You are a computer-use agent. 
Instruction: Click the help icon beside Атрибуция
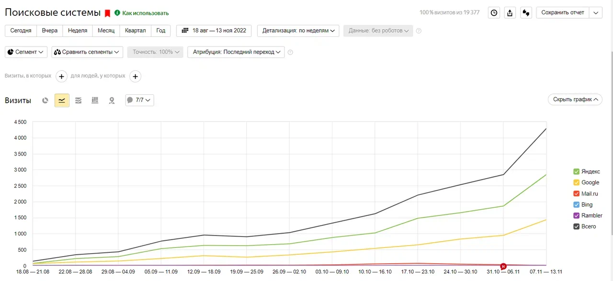290,52
